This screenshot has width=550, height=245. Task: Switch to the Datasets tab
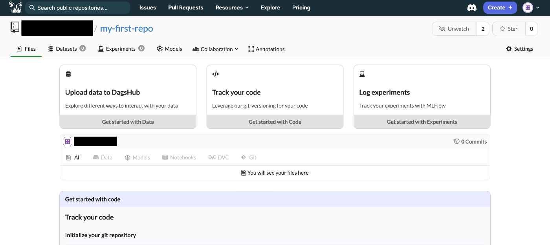[66, 49]
